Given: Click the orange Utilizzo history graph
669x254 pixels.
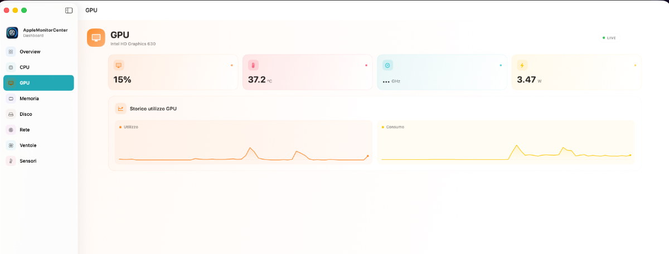Looking at the screenshot, I should tap(244, 142).
